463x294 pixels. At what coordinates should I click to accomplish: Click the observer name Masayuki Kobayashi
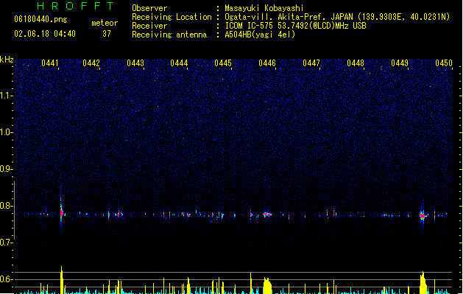[x=264, y=8]
